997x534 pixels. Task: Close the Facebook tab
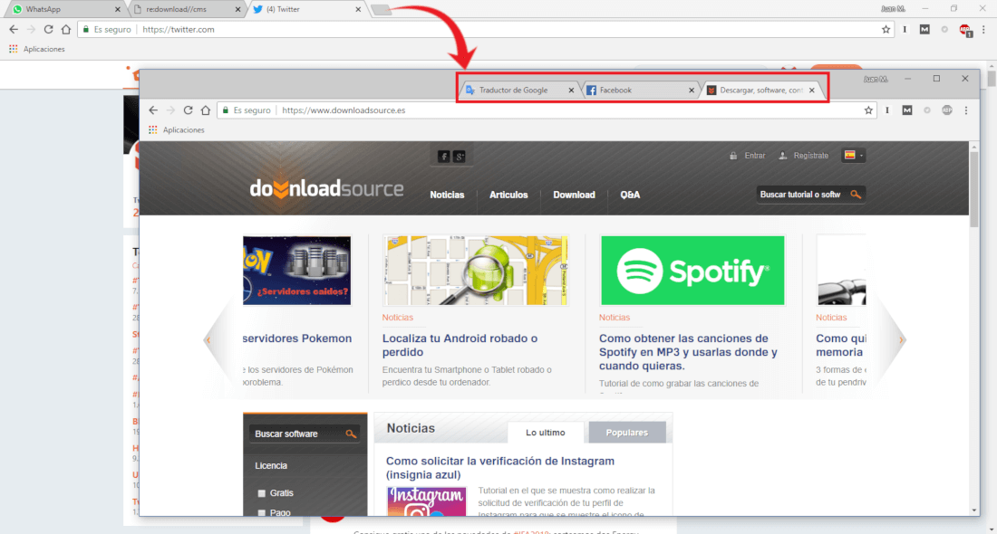[x=692, y=91]
